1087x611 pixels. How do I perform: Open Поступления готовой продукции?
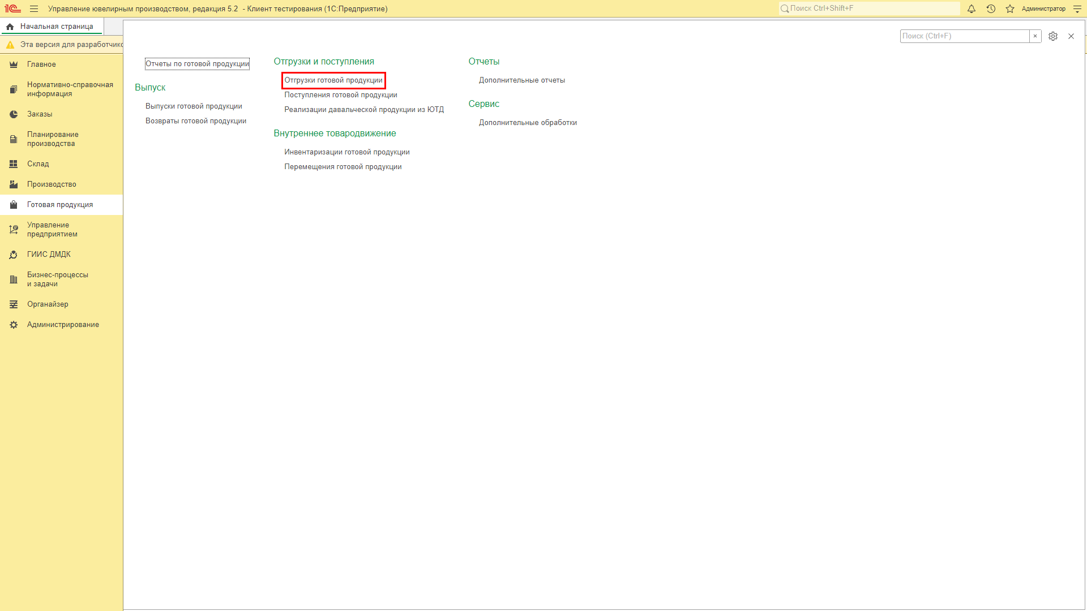coord(341,95)
